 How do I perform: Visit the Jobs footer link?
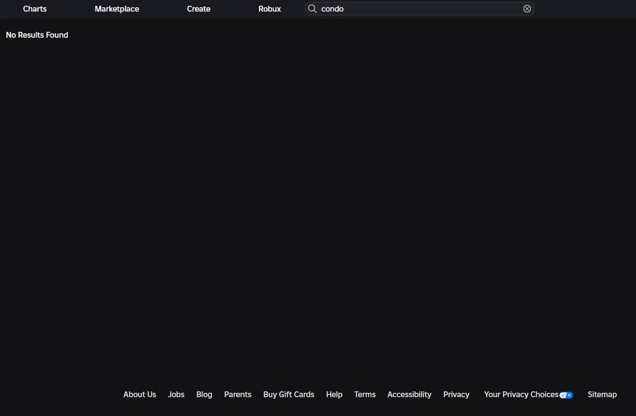(176, 394)
